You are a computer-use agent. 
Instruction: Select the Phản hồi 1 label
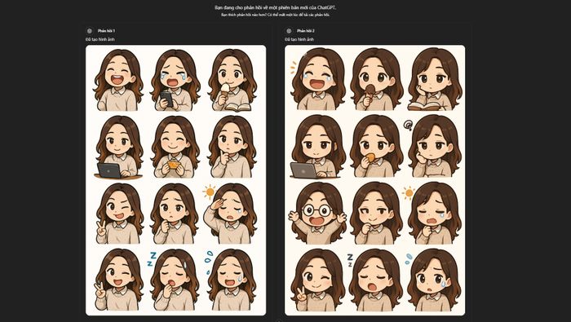click(106, 31)
